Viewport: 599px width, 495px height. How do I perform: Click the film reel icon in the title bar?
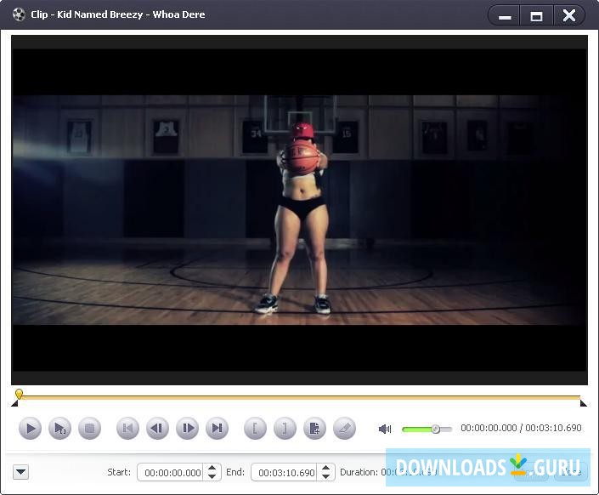click(x=19, y=14)
